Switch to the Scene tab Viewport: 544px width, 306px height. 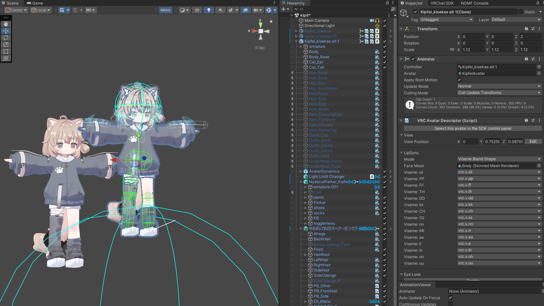click(10, 3)
